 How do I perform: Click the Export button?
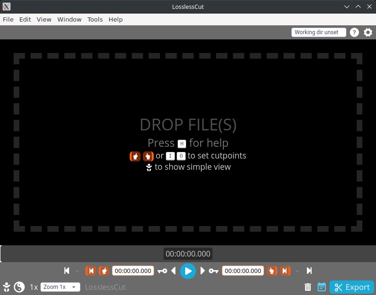(352, 287)
